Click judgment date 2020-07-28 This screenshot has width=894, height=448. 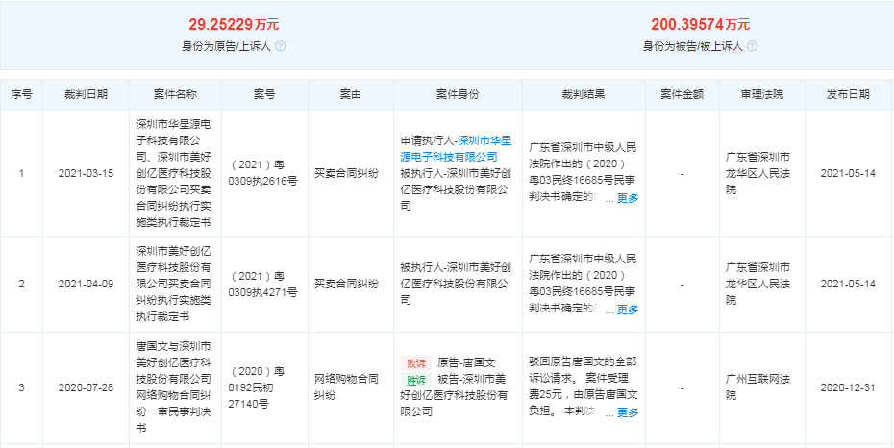click(x=87, y=387)
